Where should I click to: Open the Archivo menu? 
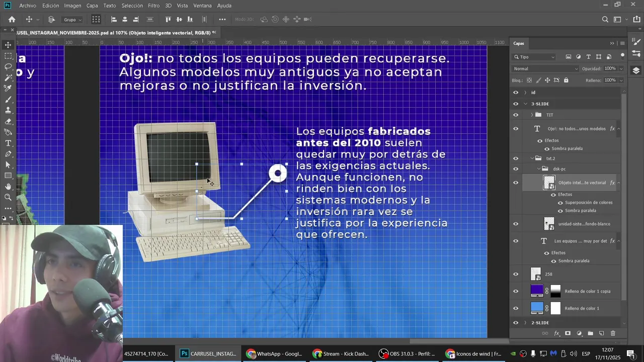point(28,6)
